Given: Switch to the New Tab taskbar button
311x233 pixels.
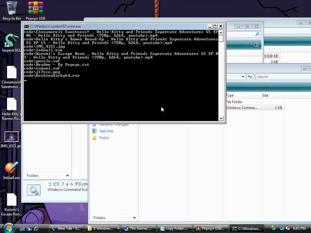Looking at the screenshot, I should [67, 228].
